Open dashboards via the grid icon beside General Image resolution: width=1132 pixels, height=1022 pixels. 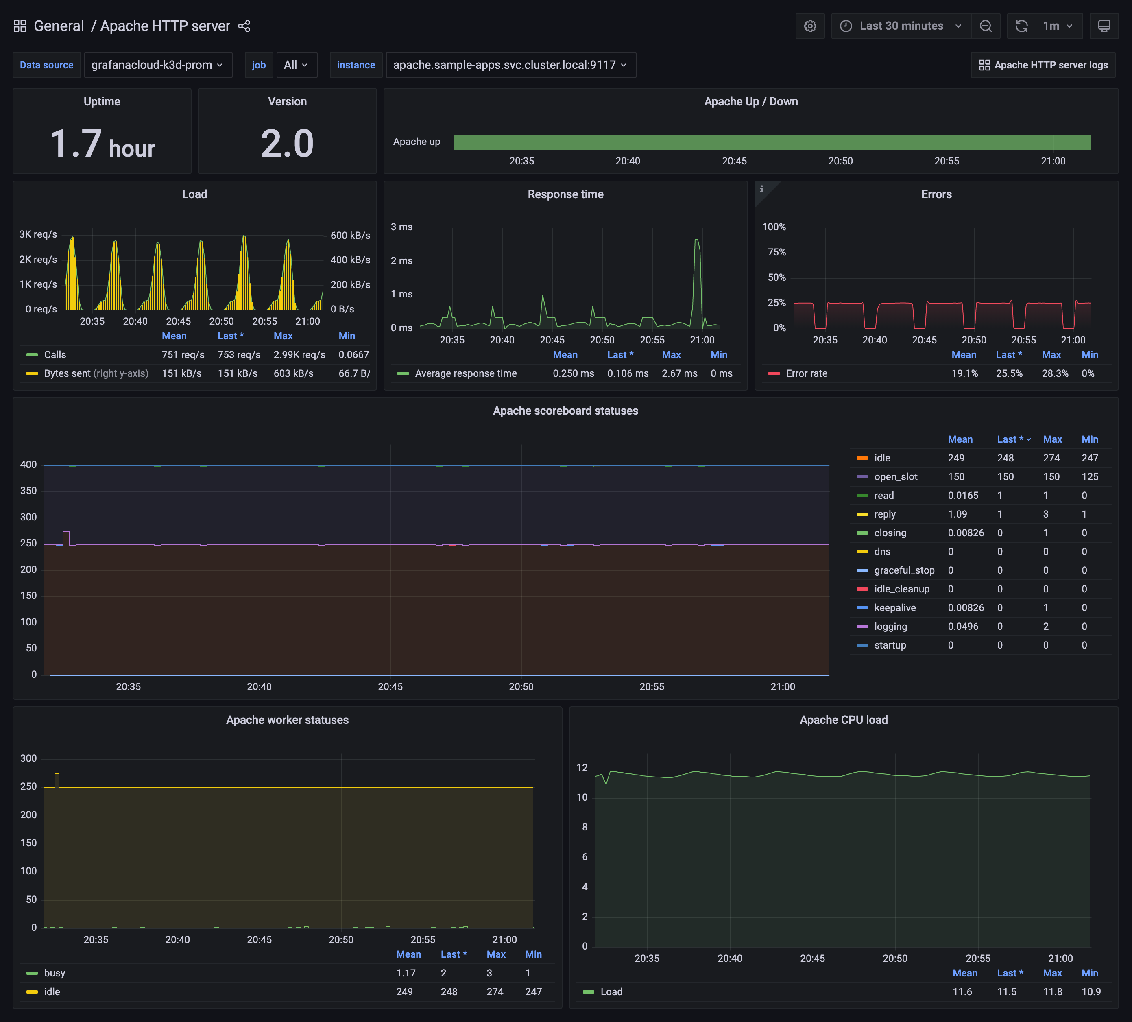pos(20,26)
